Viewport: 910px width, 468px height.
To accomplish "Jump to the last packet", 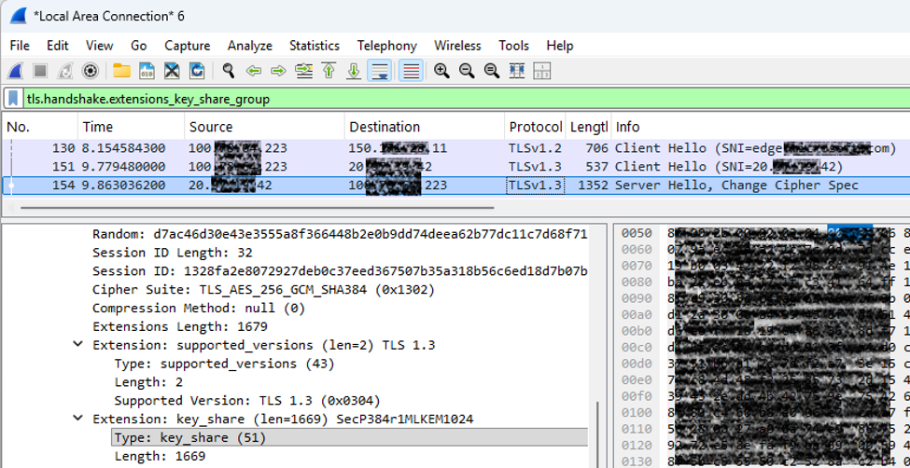I will [x=354, y=71].
